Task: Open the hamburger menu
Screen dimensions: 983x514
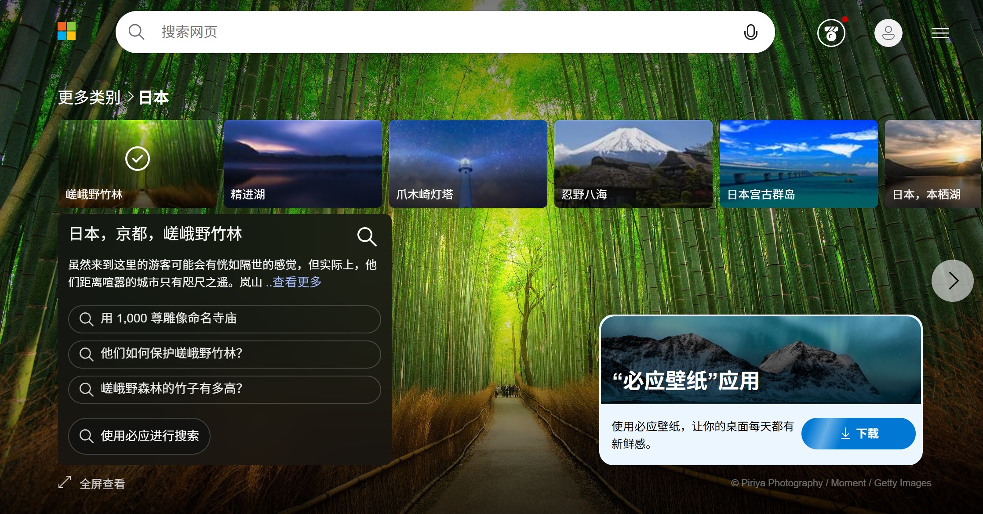Action: click(940, 33)
